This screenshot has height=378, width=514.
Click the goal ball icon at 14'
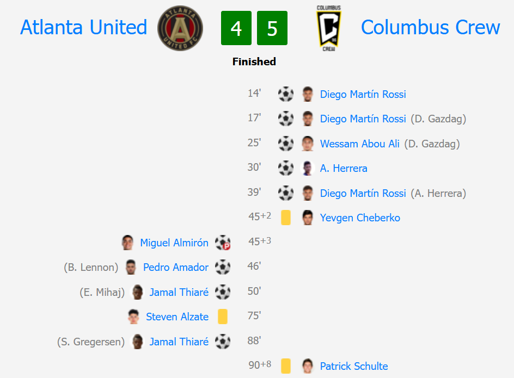[286, 94]
